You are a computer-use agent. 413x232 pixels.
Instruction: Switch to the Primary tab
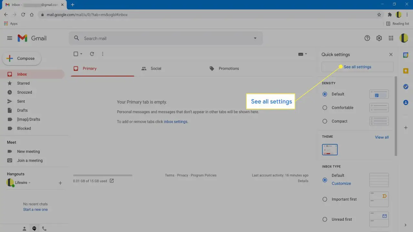click(103, 68)
